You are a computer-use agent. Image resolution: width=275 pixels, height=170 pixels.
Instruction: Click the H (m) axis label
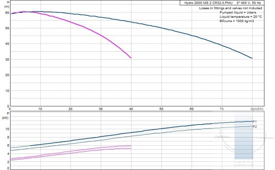click(x=7, y=5)
